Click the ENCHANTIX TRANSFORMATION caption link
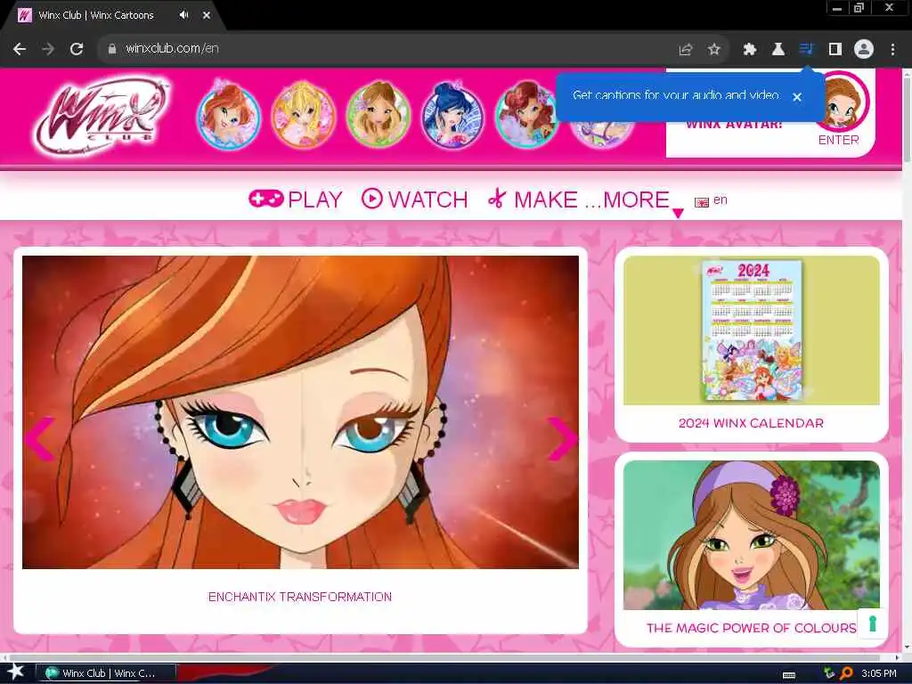Viewport: 912px width, 684px height. point(300,597)
